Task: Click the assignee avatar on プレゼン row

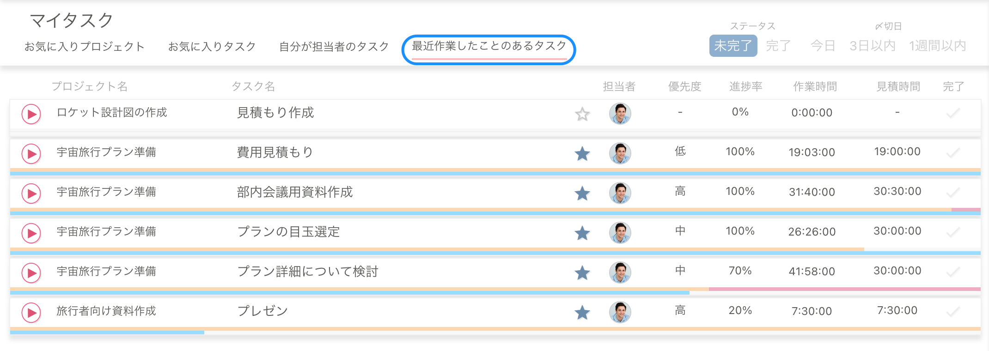Action: 620,312
